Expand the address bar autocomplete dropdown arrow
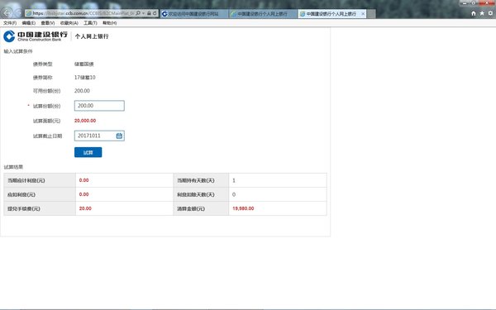 tap(144, 13)
